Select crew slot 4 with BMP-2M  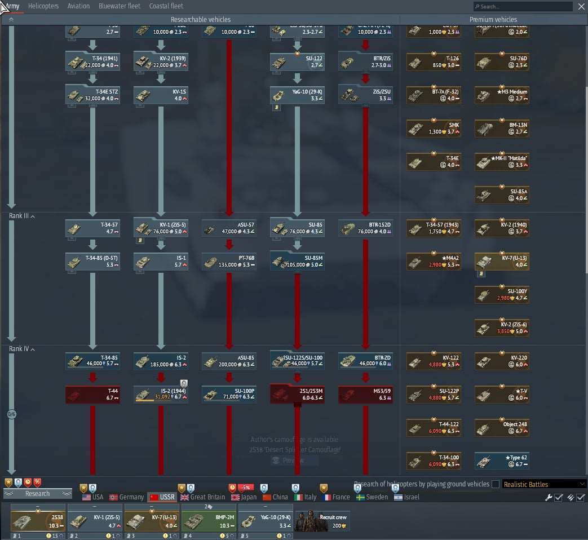[x=209, y=521]
